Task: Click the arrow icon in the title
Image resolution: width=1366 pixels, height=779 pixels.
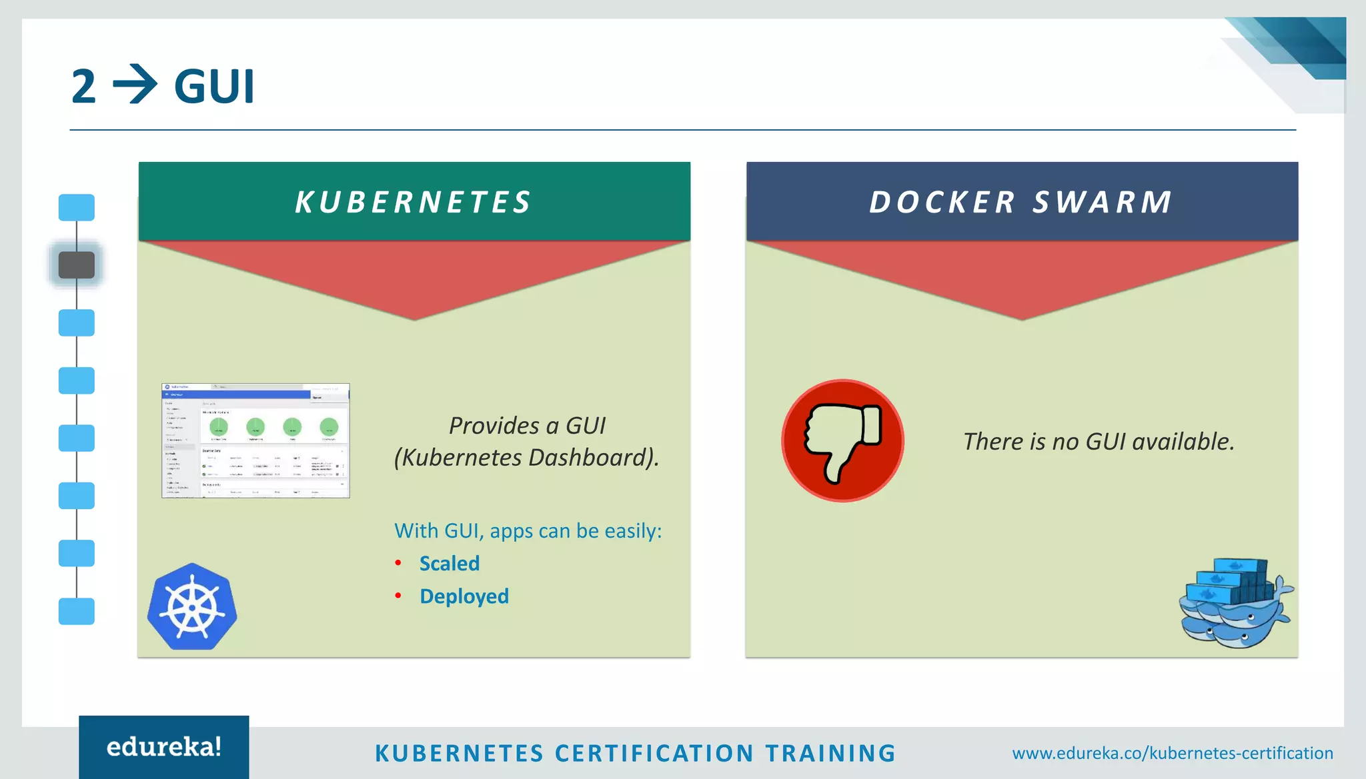Action: click(135, 85)
